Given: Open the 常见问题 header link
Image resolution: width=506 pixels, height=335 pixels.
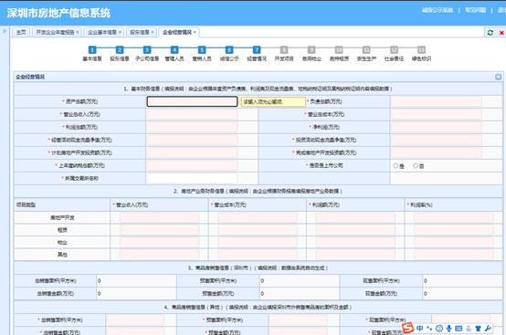Looking at the screenshot, I should pyautogui.click(x=475, y=10).
